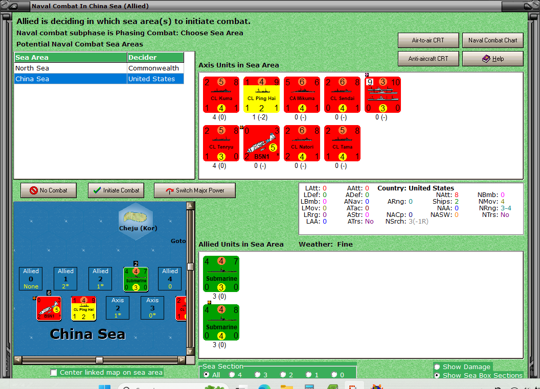540x389 pixels.
Task: Click the map scroll down arrow
Action: coord(190,352)
